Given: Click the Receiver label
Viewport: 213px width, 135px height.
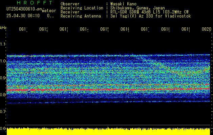Looking at the screenshot, I should tap(70, 12).
